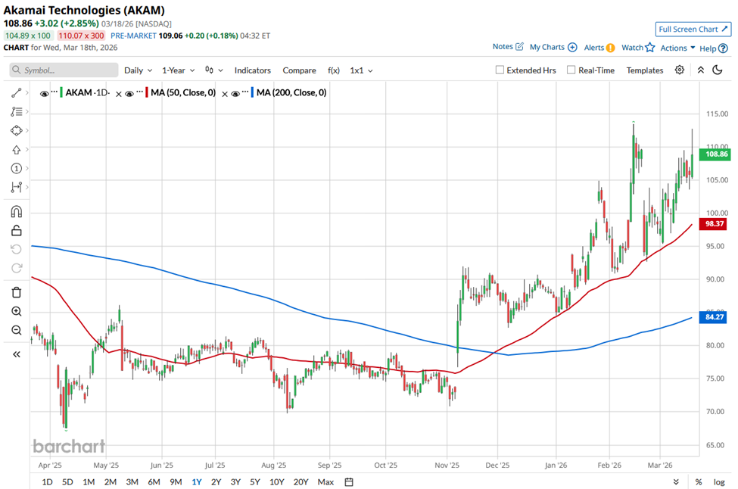738x489 pixels.
Task: Click the redo arrow icon
Action: pos(16,268)
